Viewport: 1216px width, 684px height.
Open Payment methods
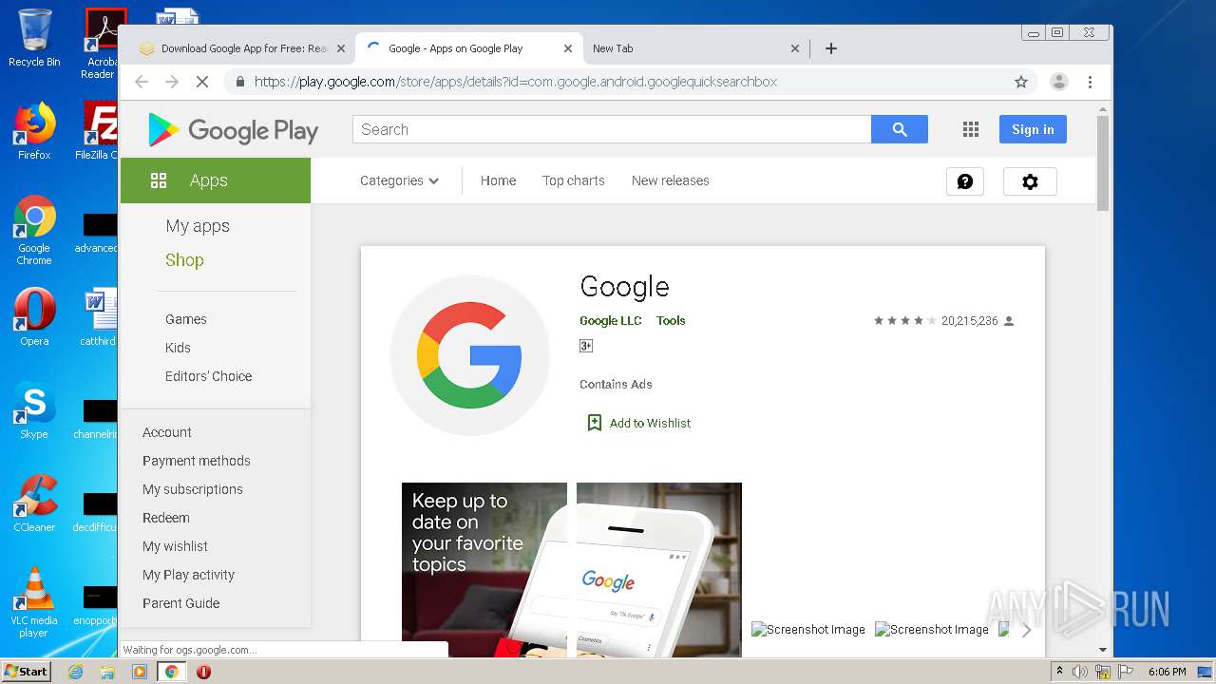pyautogui.click(x=197, y=461)
